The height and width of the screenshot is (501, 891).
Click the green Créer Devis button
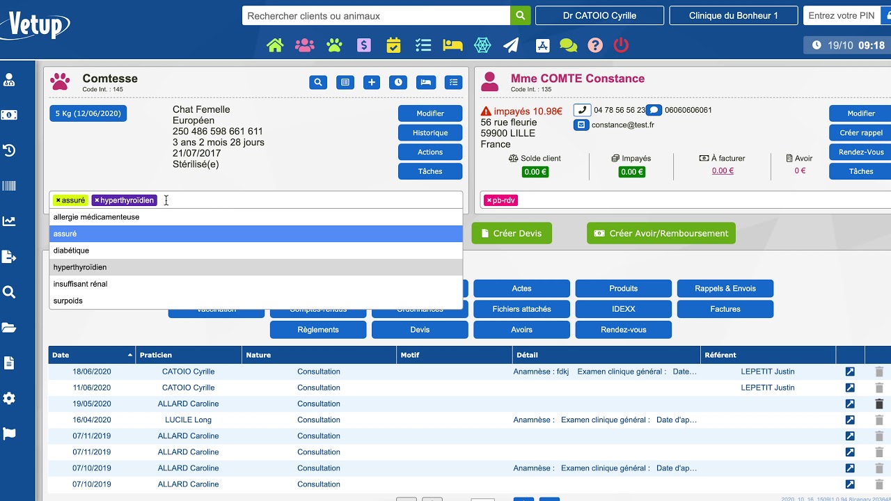click(511, 233)
